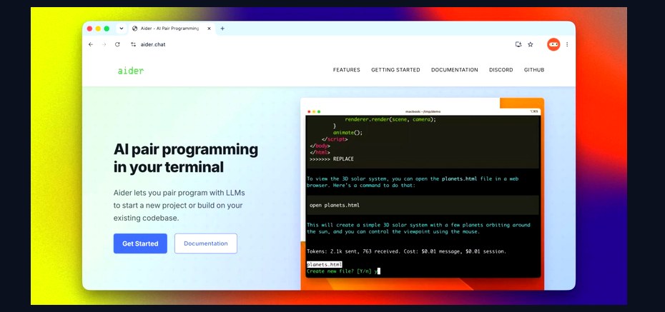Close the browser window with red button

coord(89,29)
